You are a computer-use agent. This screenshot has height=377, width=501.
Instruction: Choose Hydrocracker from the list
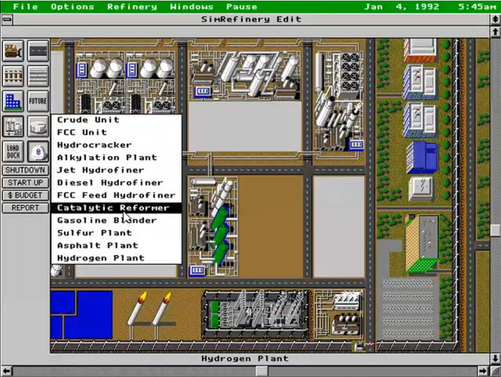tap(116, 145)
